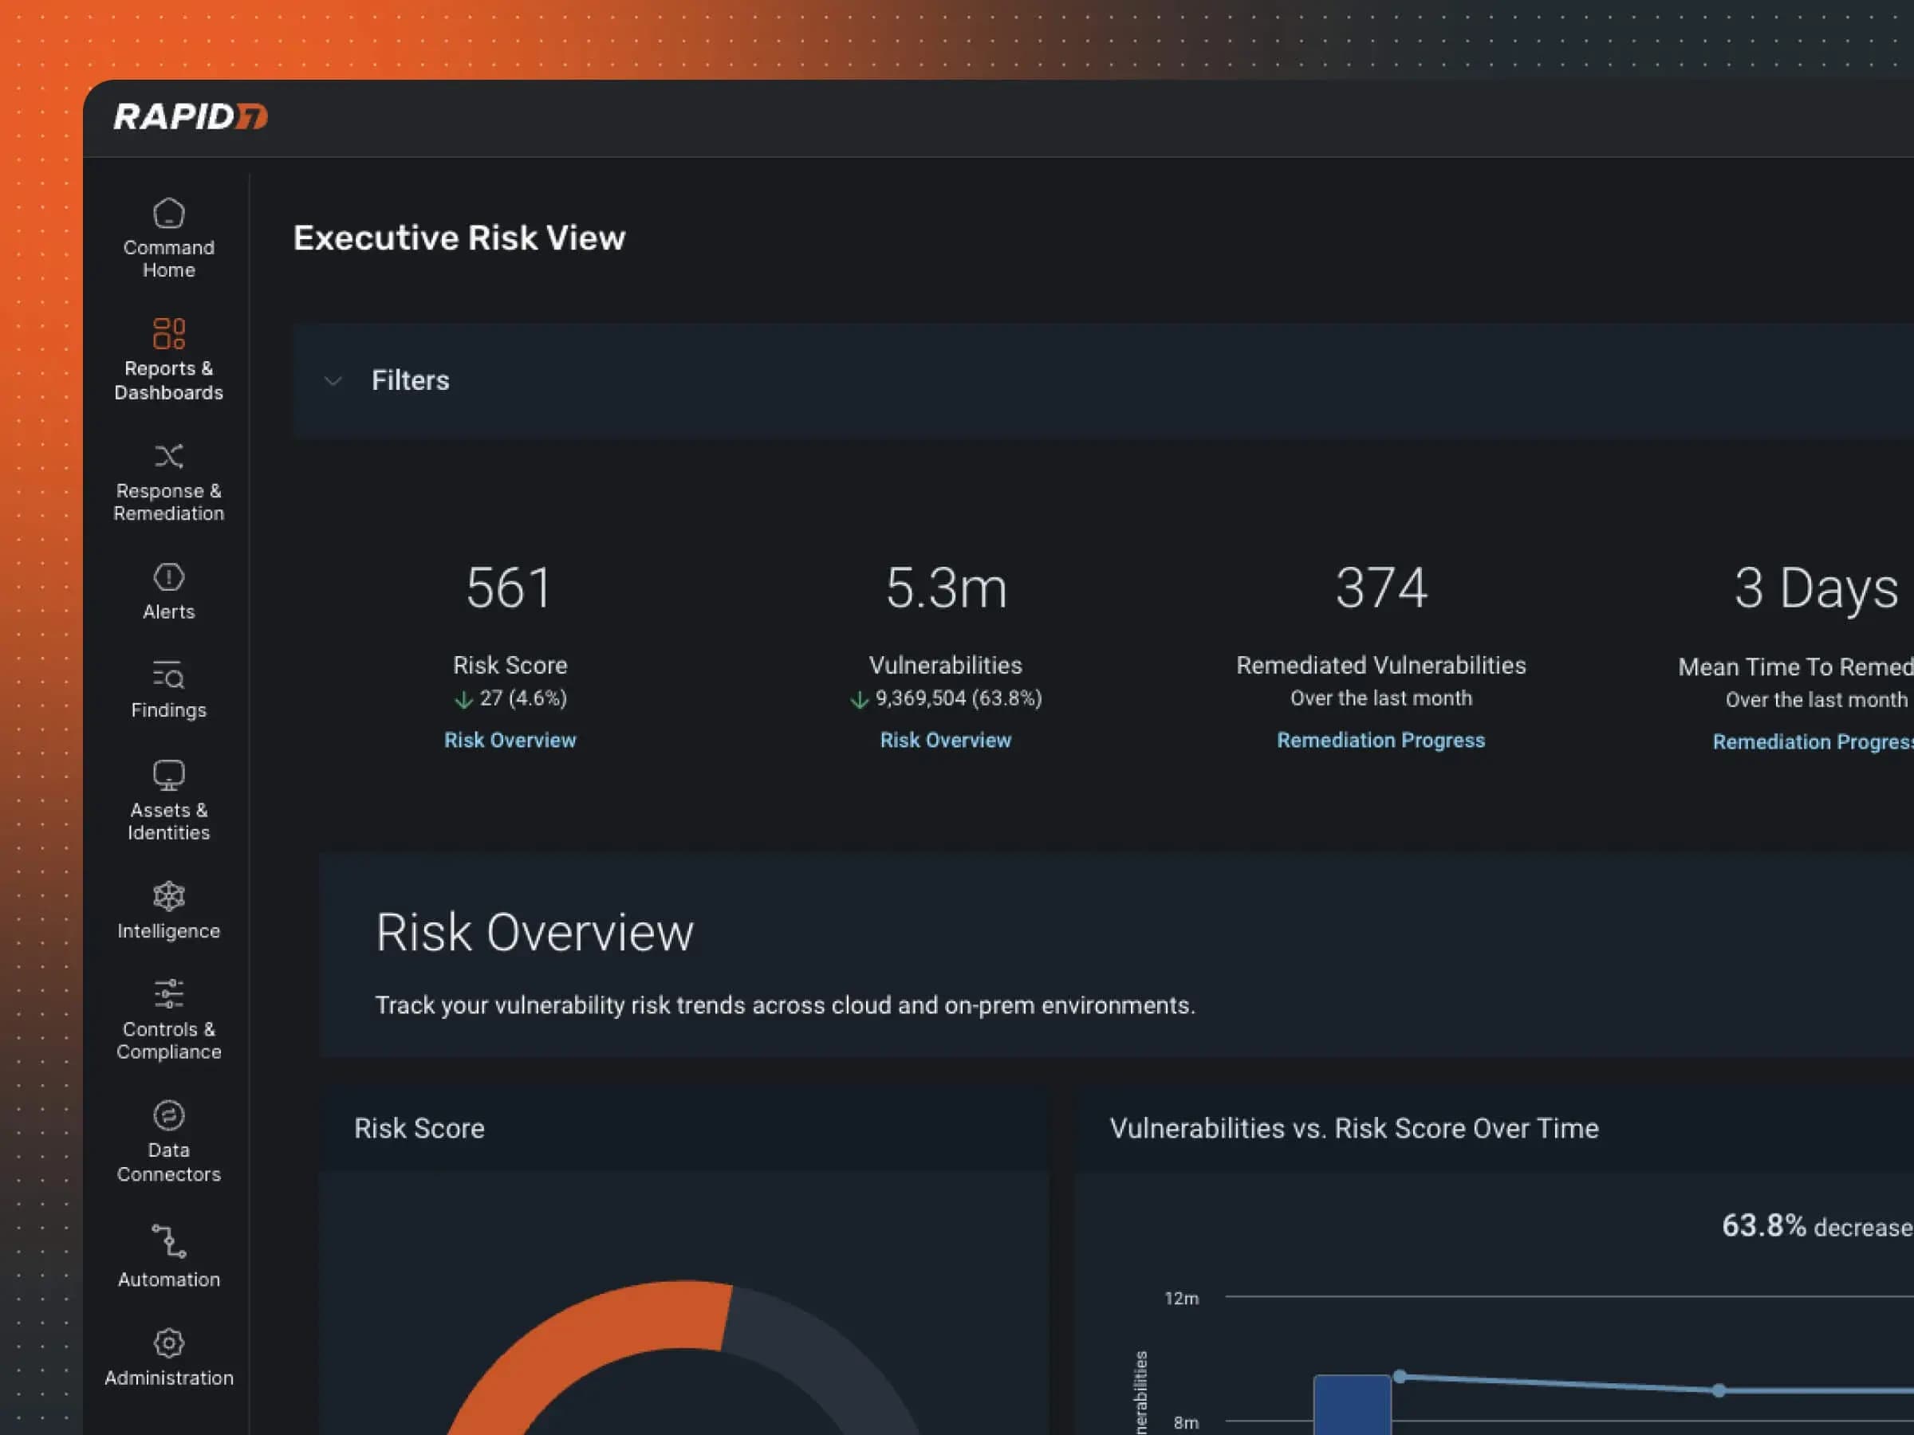
Task: Click first data point on trend line
Action: 1399,1376
